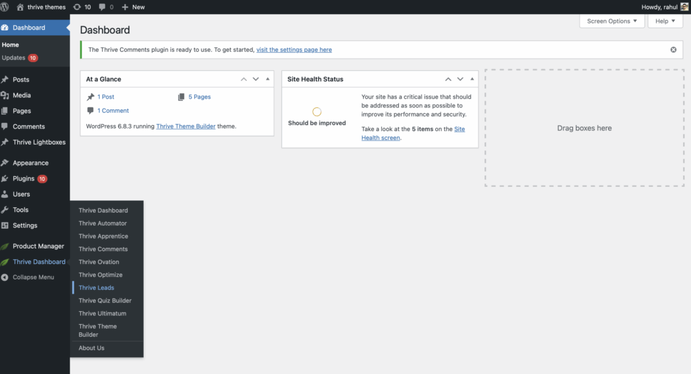
Task: Expand the Help dropdown tab
Action: click(x=665, y=21)
